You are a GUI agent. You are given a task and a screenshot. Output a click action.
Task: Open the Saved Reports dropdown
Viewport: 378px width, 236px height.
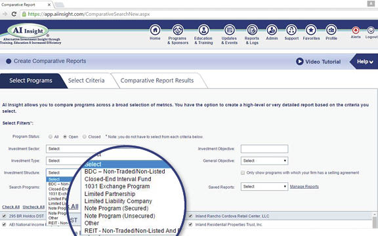pyautogui.click(x=264, y=187)
